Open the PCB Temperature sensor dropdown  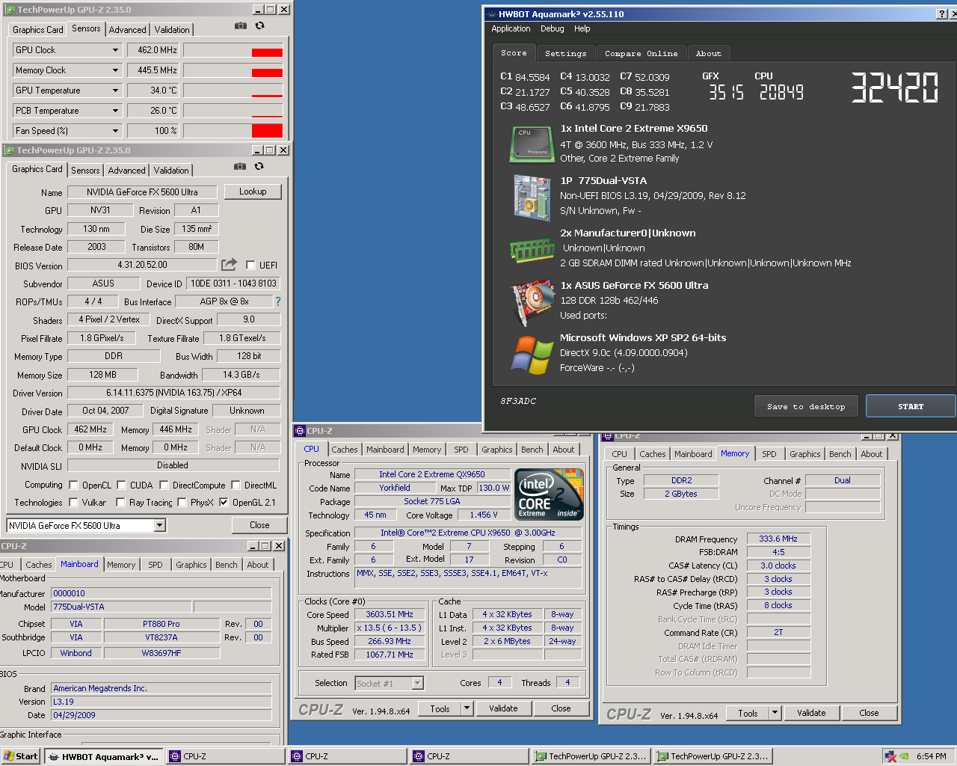(x=115, y=111)
